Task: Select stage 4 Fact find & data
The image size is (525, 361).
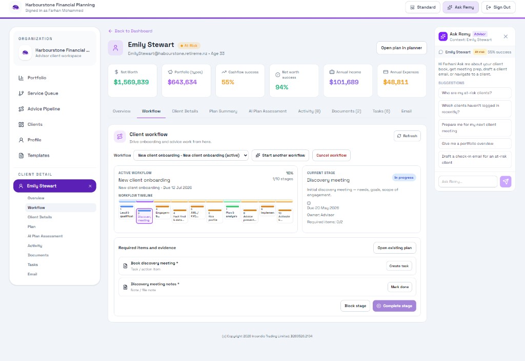Action: pyautogui.click(x=179, y=216)
